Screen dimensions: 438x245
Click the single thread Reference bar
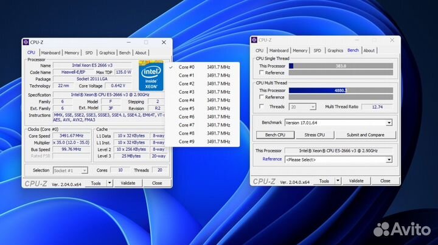tap(341, 72)
